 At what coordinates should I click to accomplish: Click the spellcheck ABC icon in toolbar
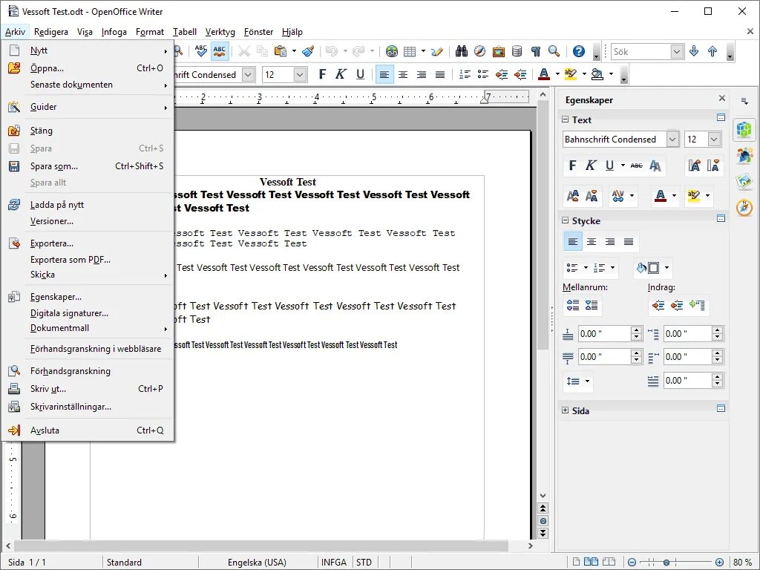click(x=200, y=51)
